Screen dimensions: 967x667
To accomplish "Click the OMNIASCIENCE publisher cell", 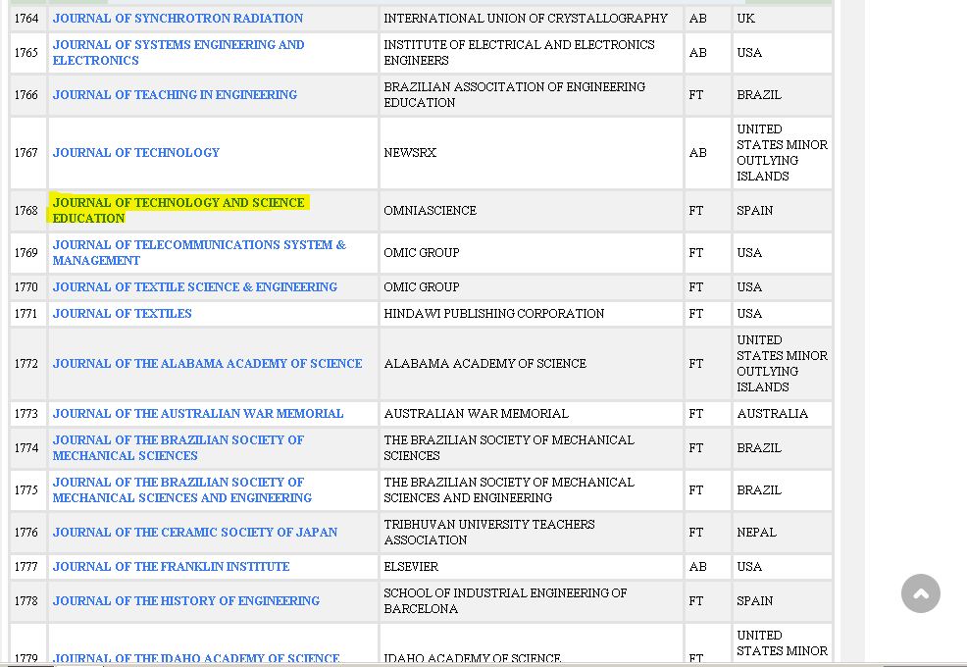I will [x=532, y=211].
